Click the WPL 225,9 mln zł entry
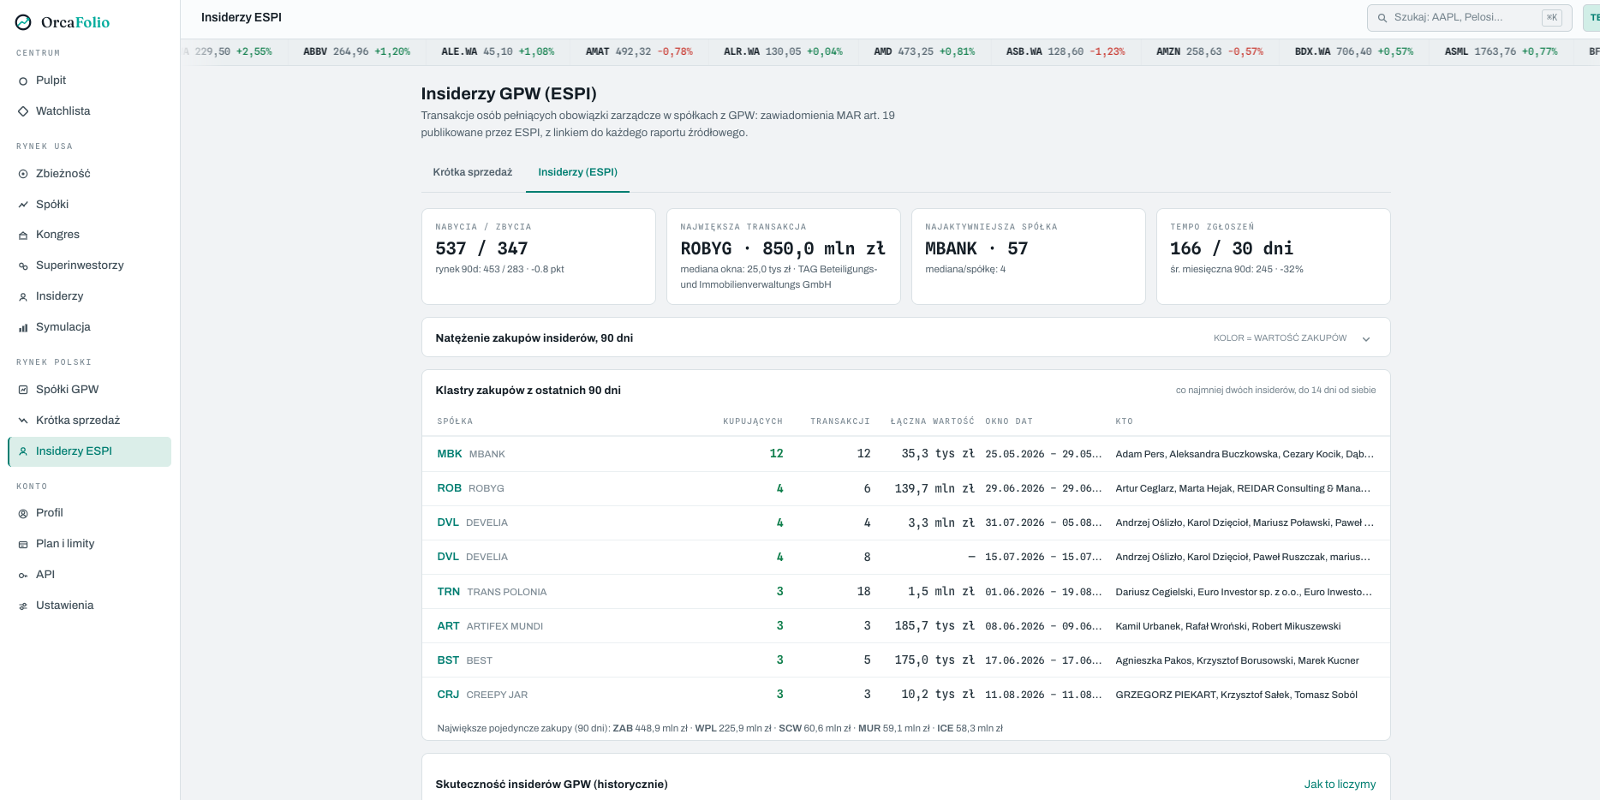The width and height of the screenshot is (1600, 800). point(733,728)
